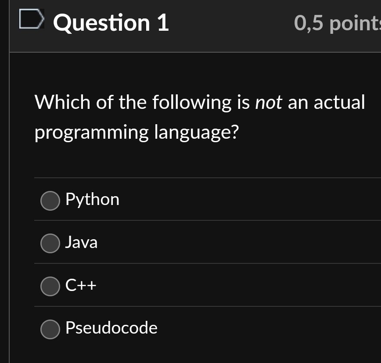Click the word 'not' in the question
This screenshot has width=381, height=363.
click(x=269, y=102)
